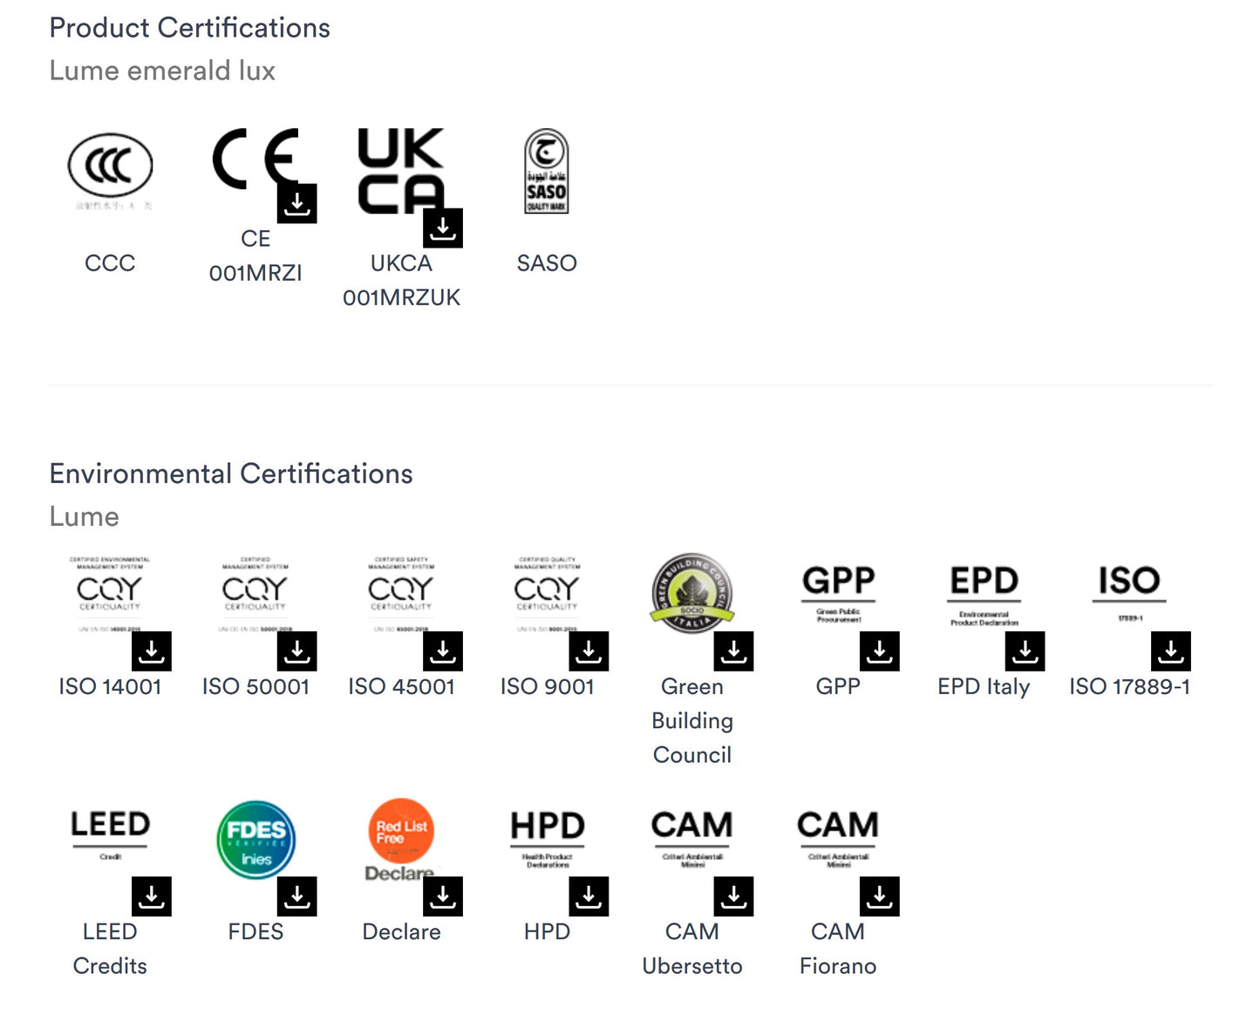
Task: Download the Green Building Council certificate
Action: (734, 651)
